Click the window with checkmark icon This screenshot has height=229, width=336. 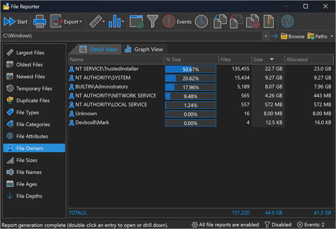pyautogui.click(x=137, y=21)
